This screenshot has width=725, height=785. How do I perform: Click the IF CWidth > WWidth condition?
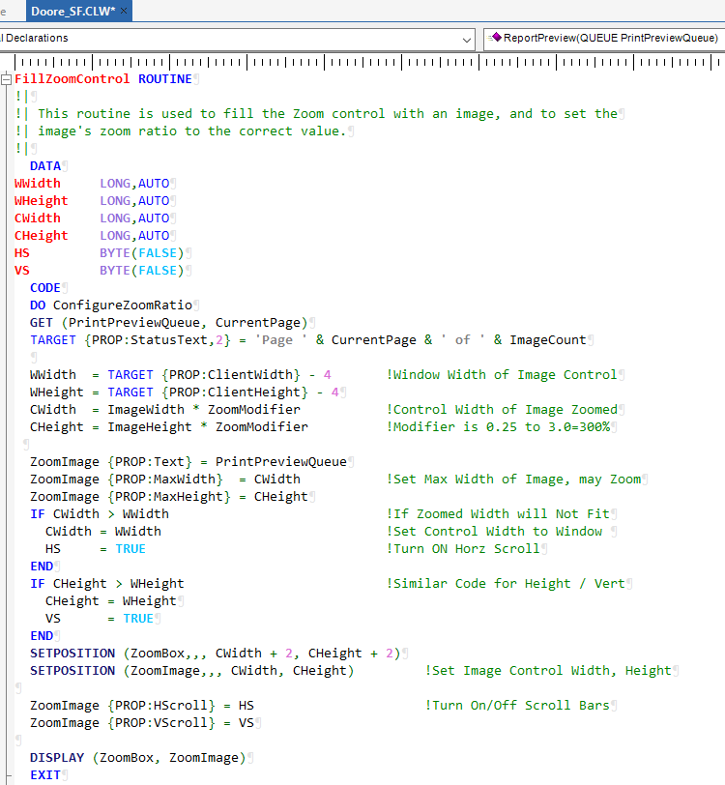point(99,514)
